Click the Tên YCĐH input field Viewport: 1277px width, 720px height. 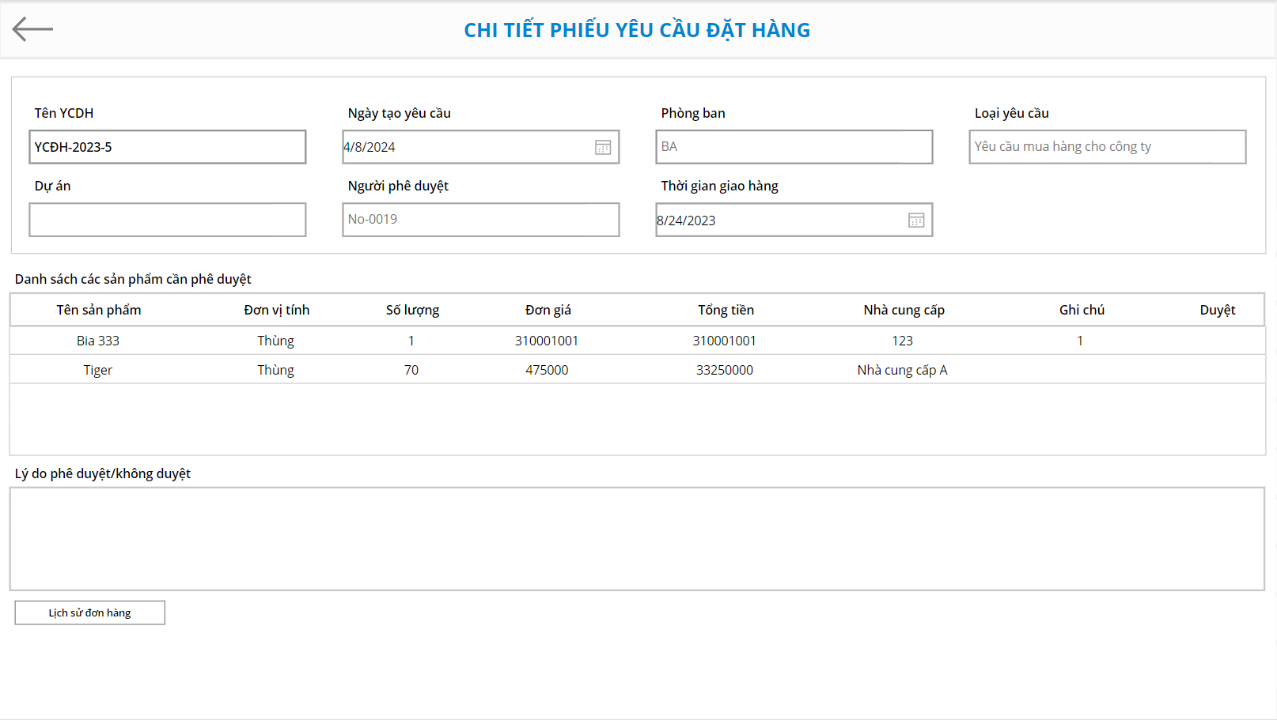click(x=168, y=147)
